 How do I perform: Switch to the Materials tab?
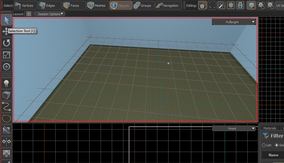click(x=270, y=128)
